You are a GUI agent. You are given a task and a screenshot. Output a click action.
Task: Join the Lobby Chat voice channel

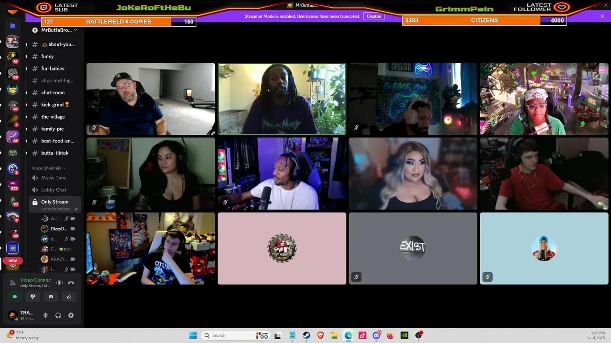coord(54,190)
